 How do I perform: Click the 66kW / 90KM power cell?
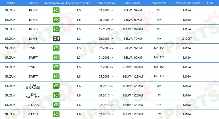pos(133,58)
